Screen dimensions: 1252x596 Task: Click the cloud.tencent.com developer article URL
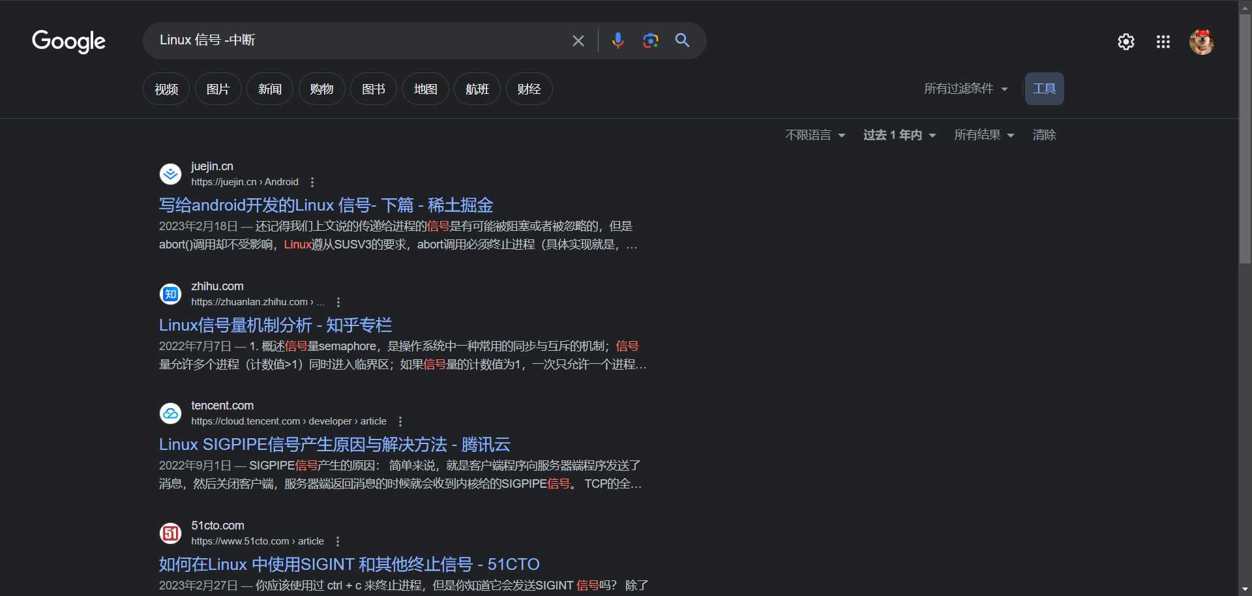tap(289, 421)
